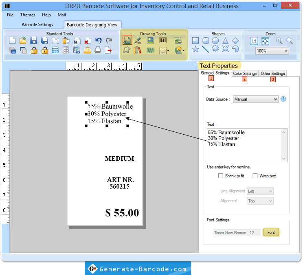
Task: Click the Copy icon in Standard Tools
Action: [55, 41]
